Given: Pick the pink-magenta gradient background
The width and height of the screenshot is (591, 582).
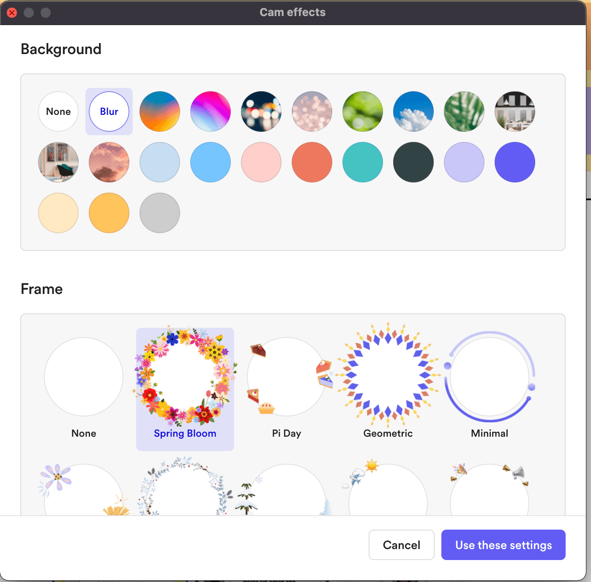Looking at the screenshot, I should coord(210,112).
